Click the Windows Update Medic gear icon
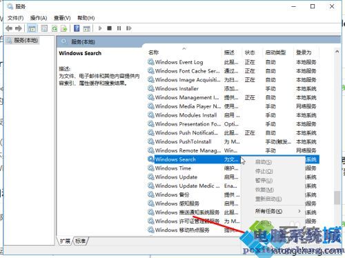Image resolution: width=345 pixels, height=258 pixels. (151, 186)
